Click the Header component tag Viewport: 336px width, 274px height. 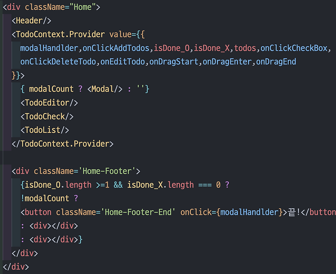coord(31,21)
